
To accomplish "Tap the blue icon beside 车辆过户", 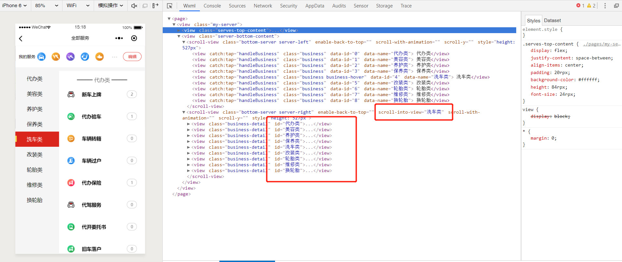I will (x=71, y=161).
